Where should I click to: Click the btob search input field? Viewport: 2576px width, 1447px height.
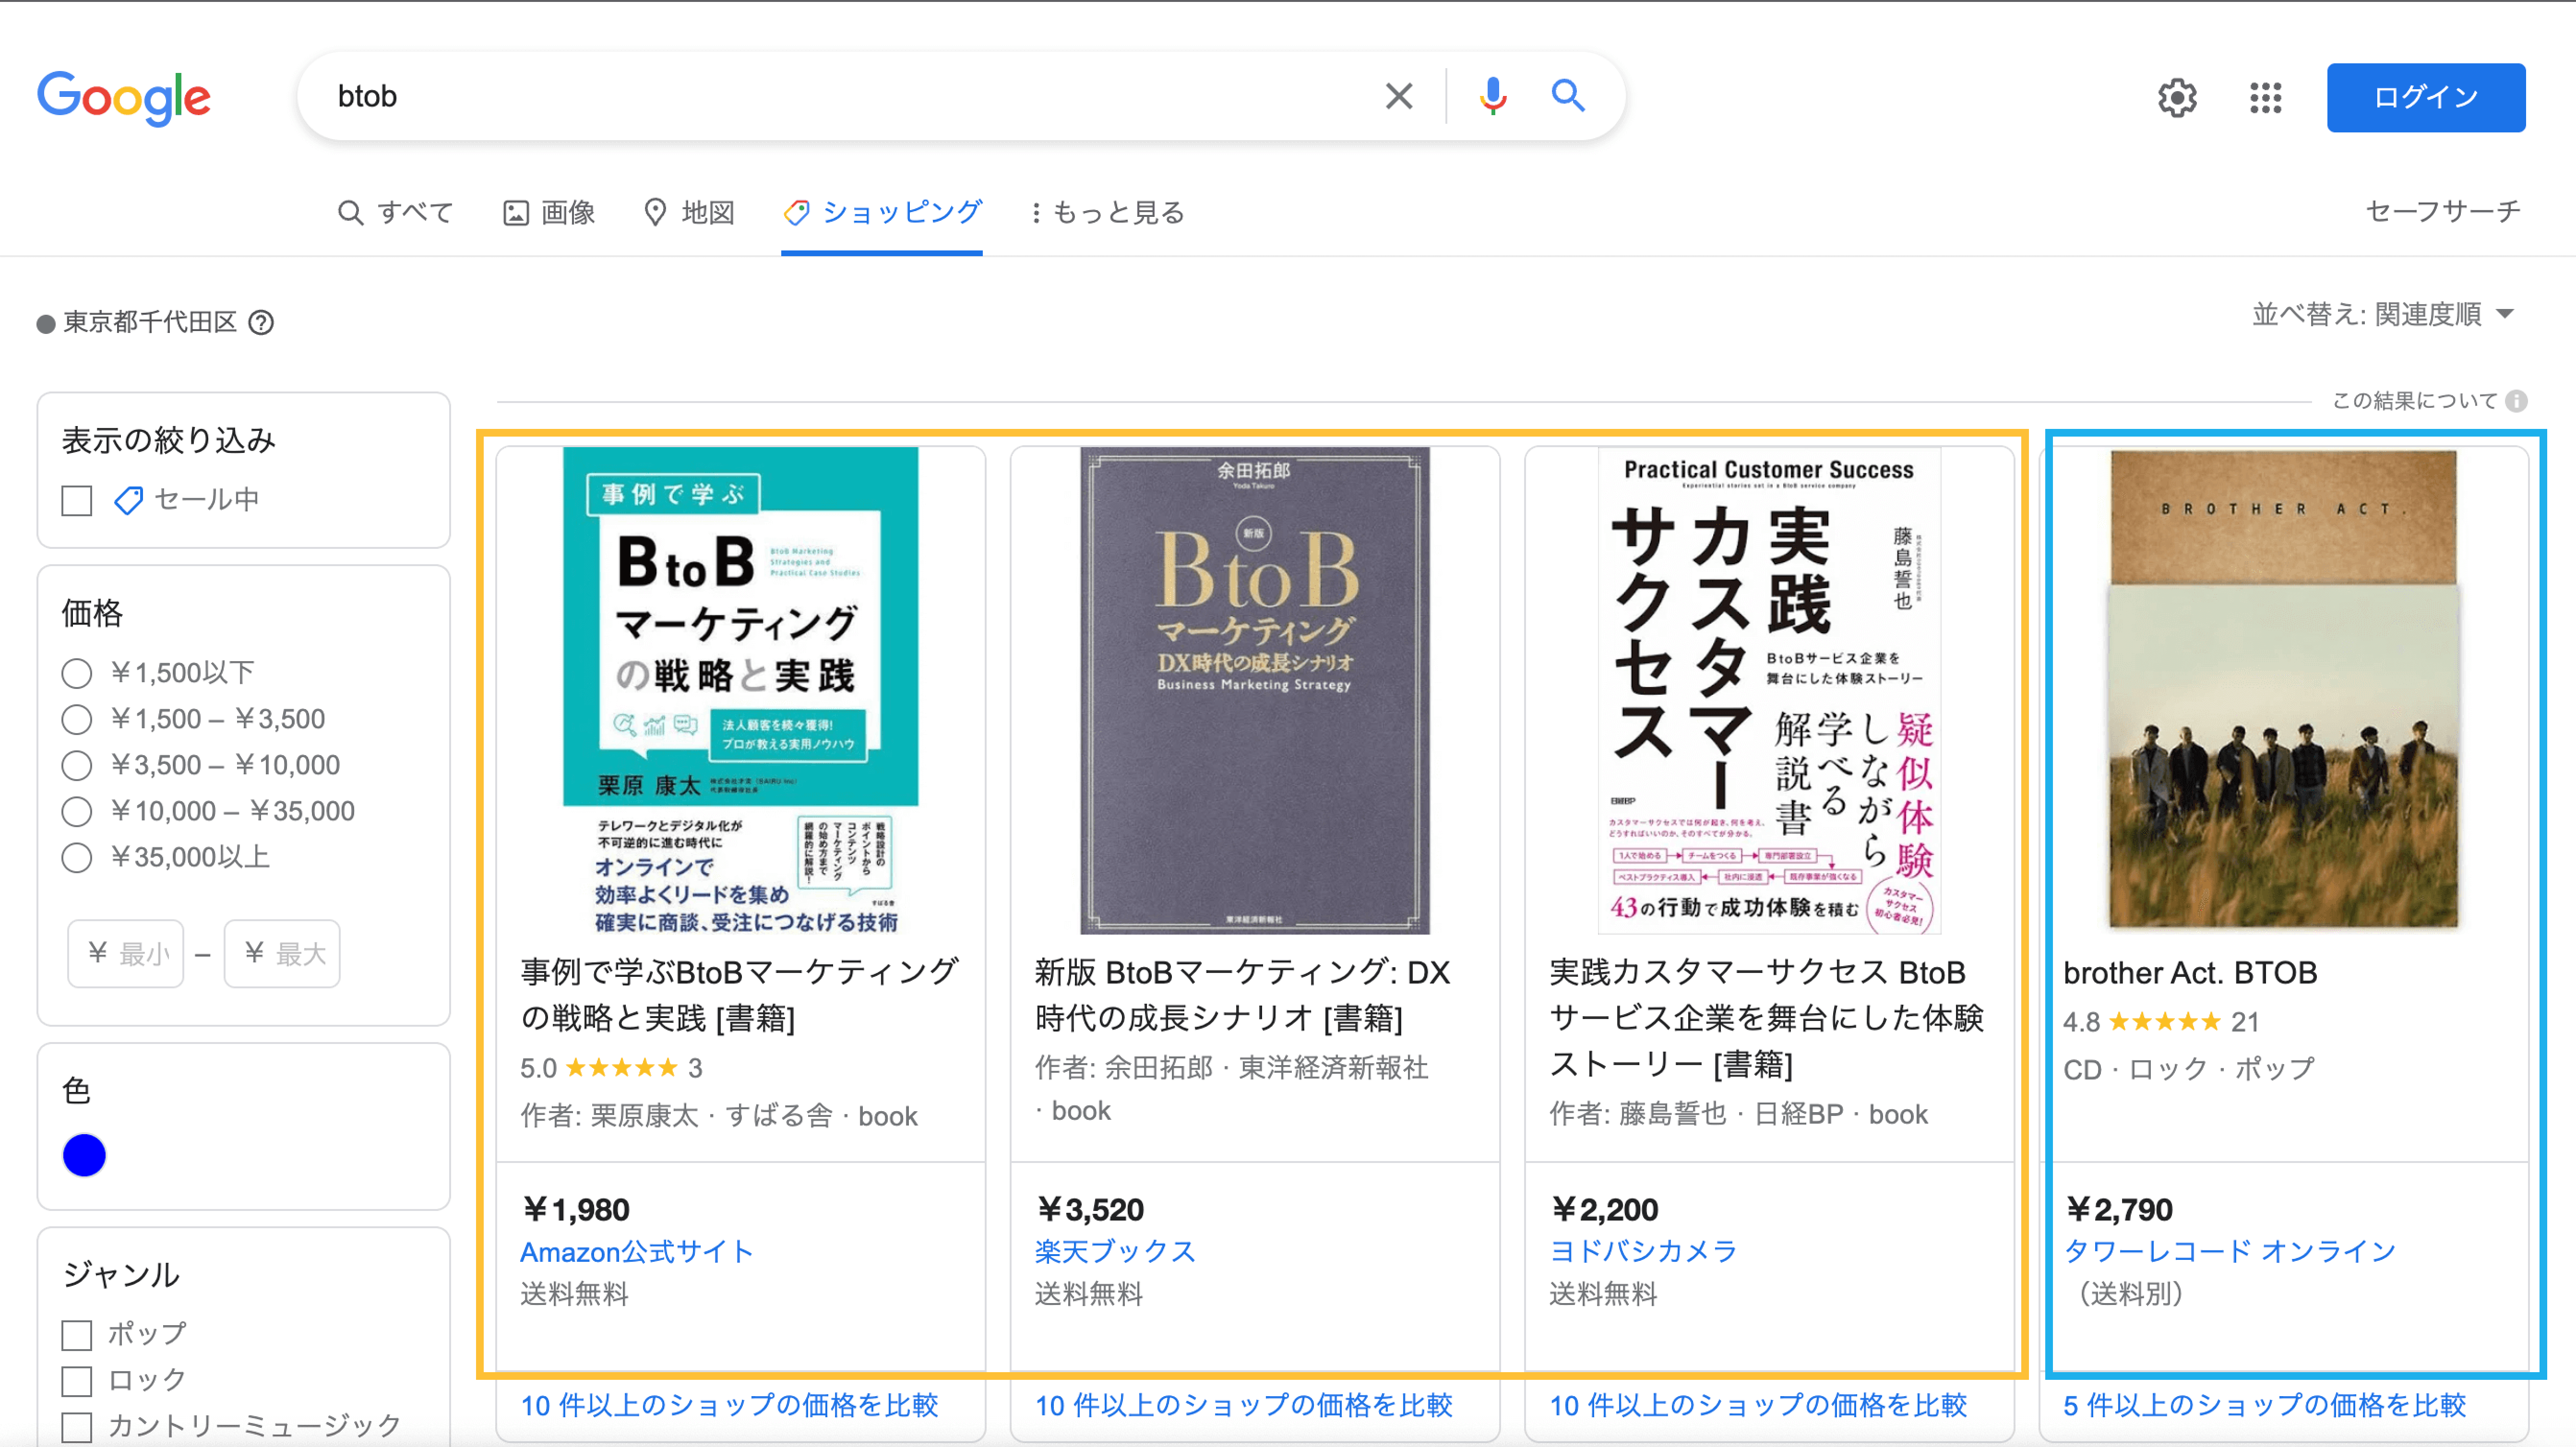click(850, 96)
